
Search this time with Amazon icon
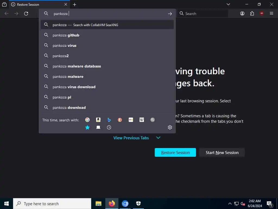point(98,120)
